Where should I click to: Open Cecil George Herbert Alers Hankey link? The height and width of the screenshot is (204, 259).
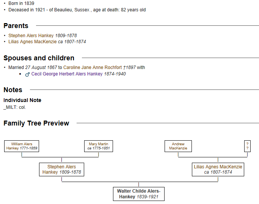[67, 74]
